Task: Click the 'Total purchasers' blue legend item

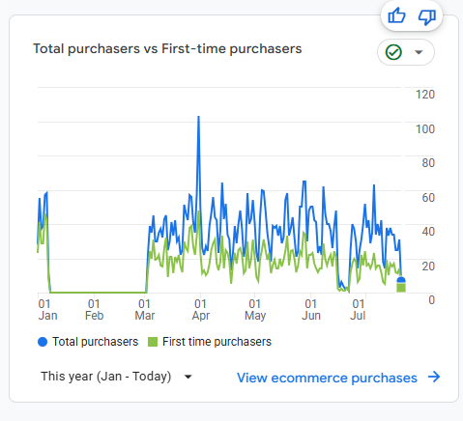Action: pos(88,342)
